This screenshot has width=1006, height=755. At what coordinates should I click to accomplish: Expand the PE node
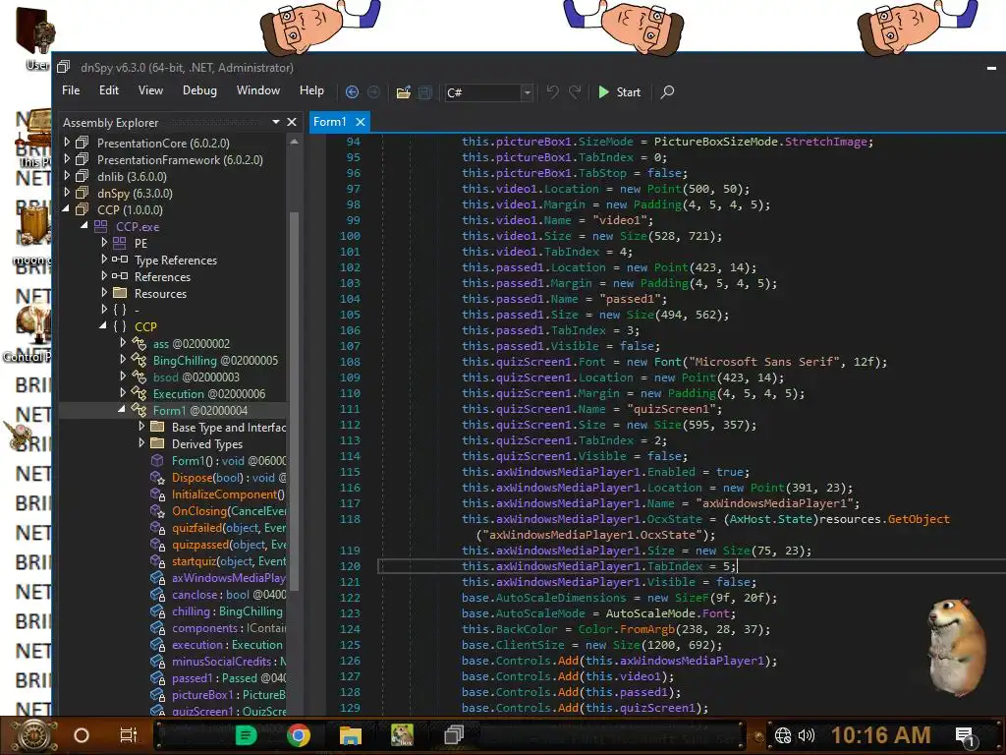point(104,243)
